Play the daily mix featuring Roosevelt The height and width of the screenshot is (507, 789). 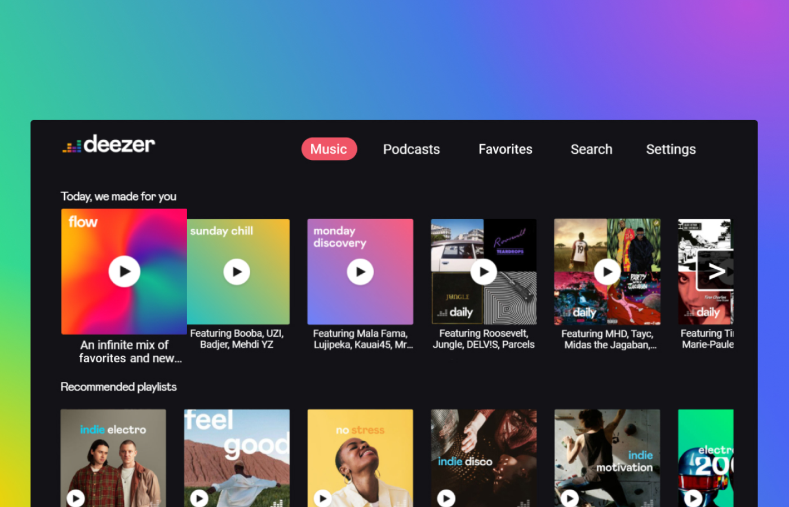click(484, 272)
